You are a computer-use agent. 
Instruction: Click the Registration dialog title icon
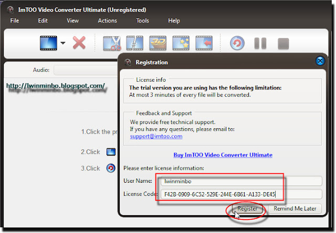[128, 62]
